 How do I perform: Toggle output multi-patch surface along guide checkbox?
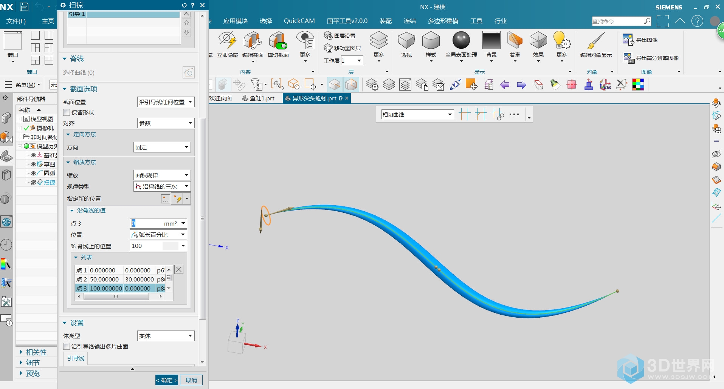(67, 346)
